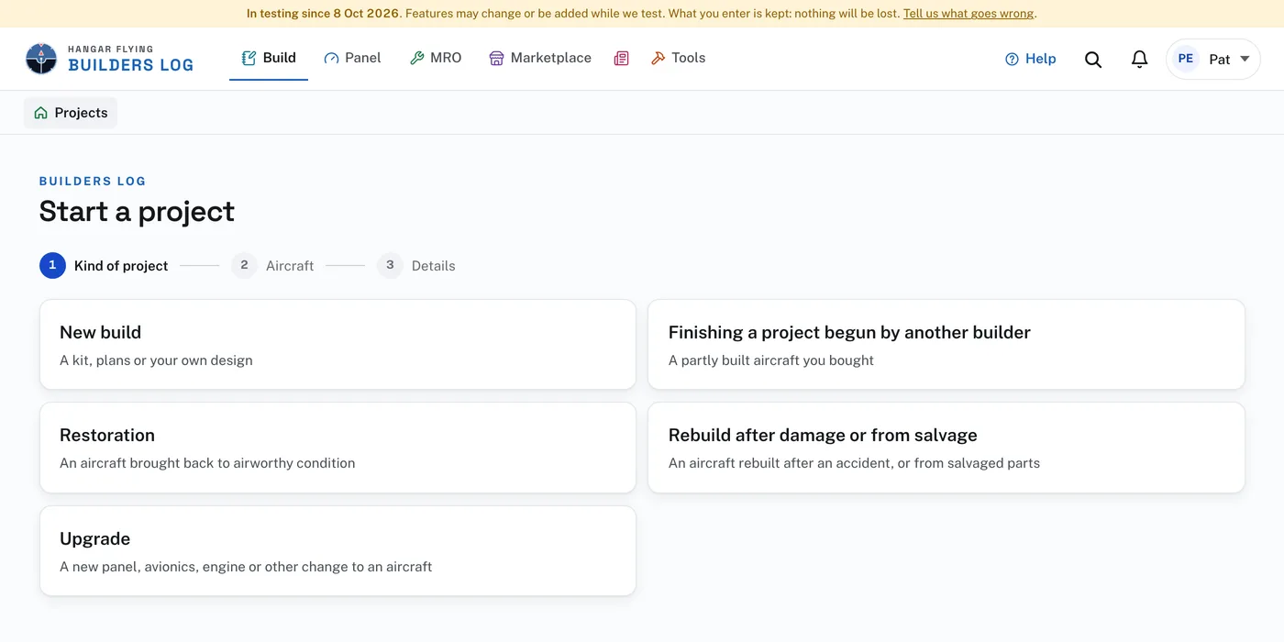Viewport: 1284px width, 642px height.
Task: Select 'Rebuild after damage or from salvage' card
Action: click(x=946, y=448)
